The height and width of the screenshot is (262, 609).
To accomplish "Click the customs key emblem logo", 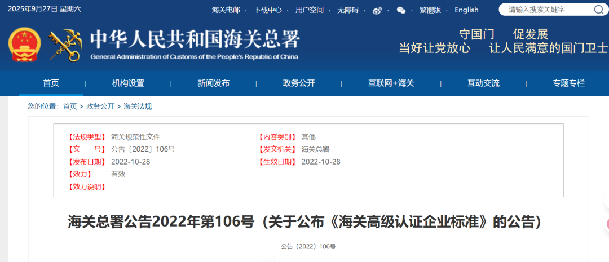I will (x=65, y=45).
